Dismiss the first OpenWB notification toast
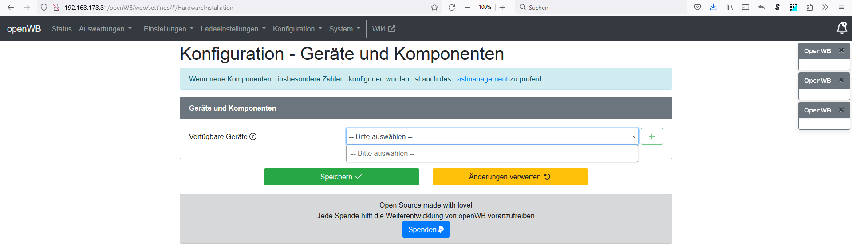Screen dimensions: 852x252 tap(841, 50)
